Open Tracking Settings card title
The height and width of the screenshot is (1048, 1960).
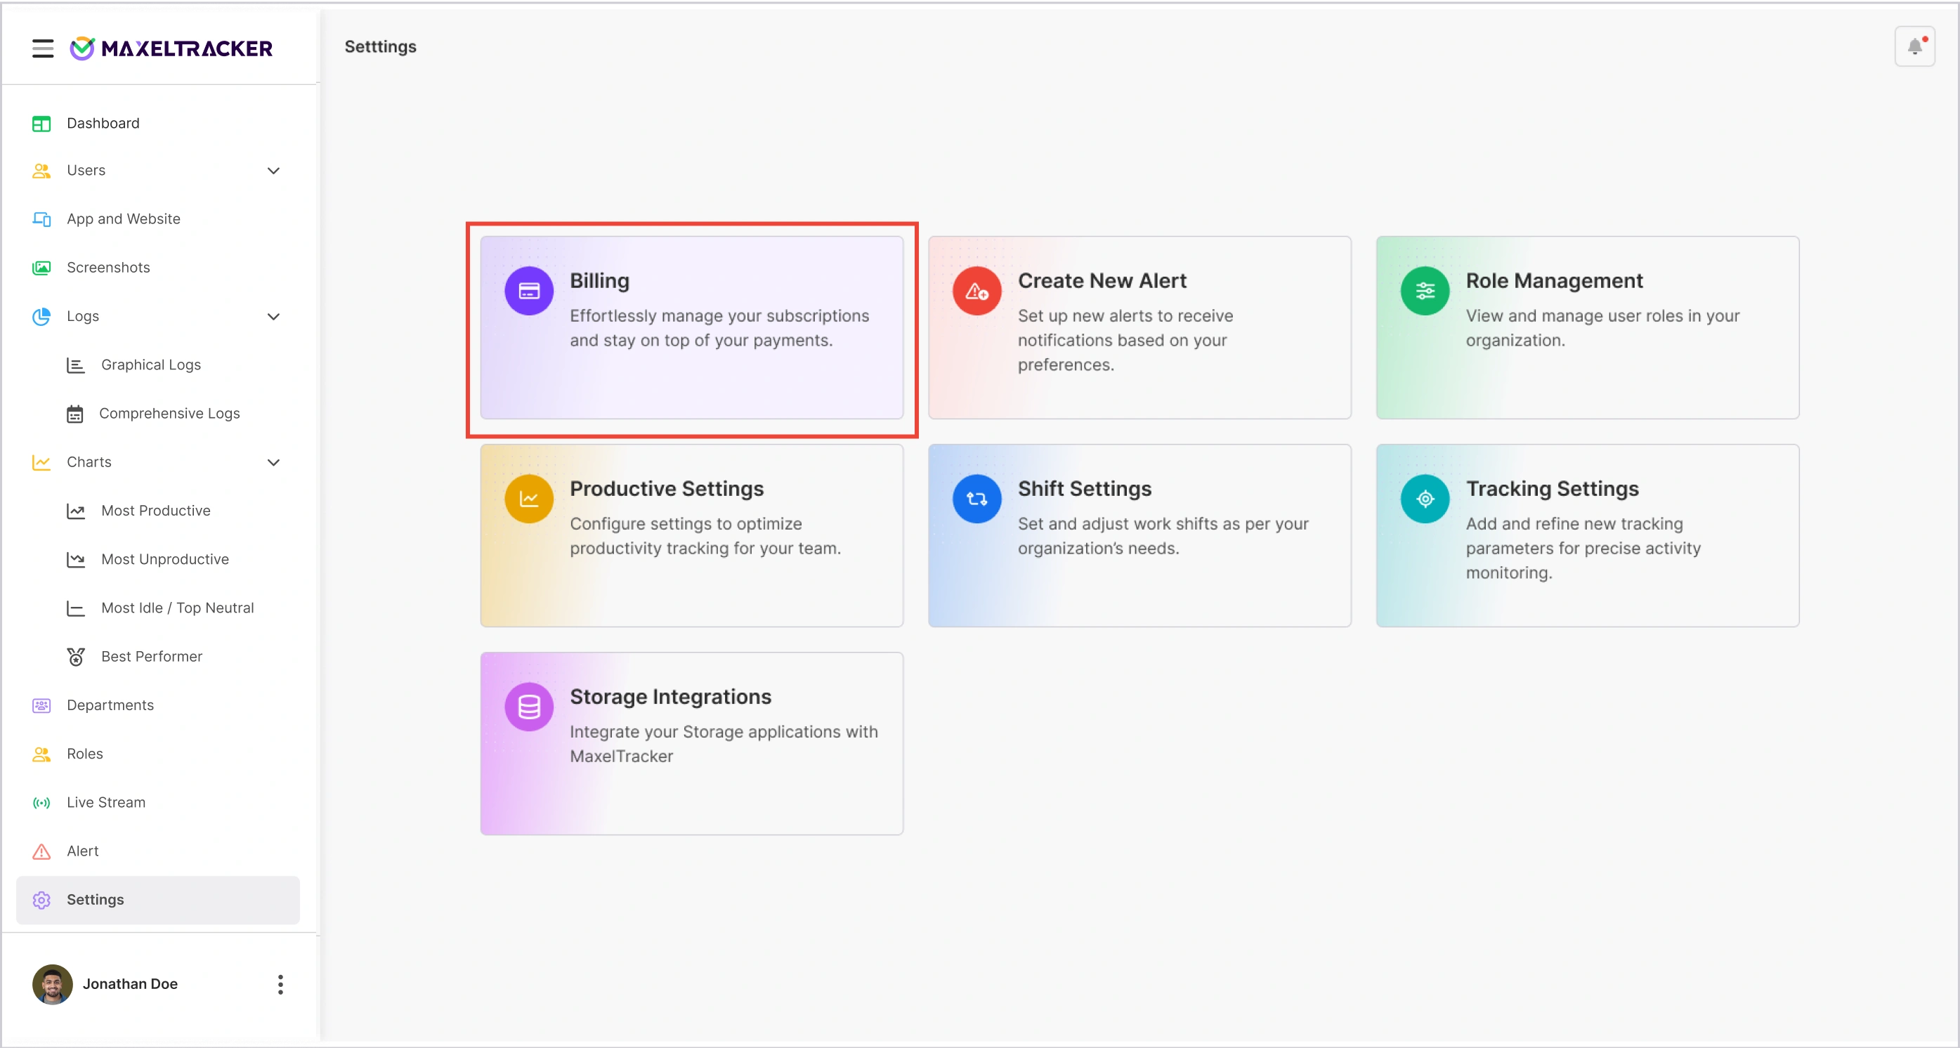(x=1552, y=488)
